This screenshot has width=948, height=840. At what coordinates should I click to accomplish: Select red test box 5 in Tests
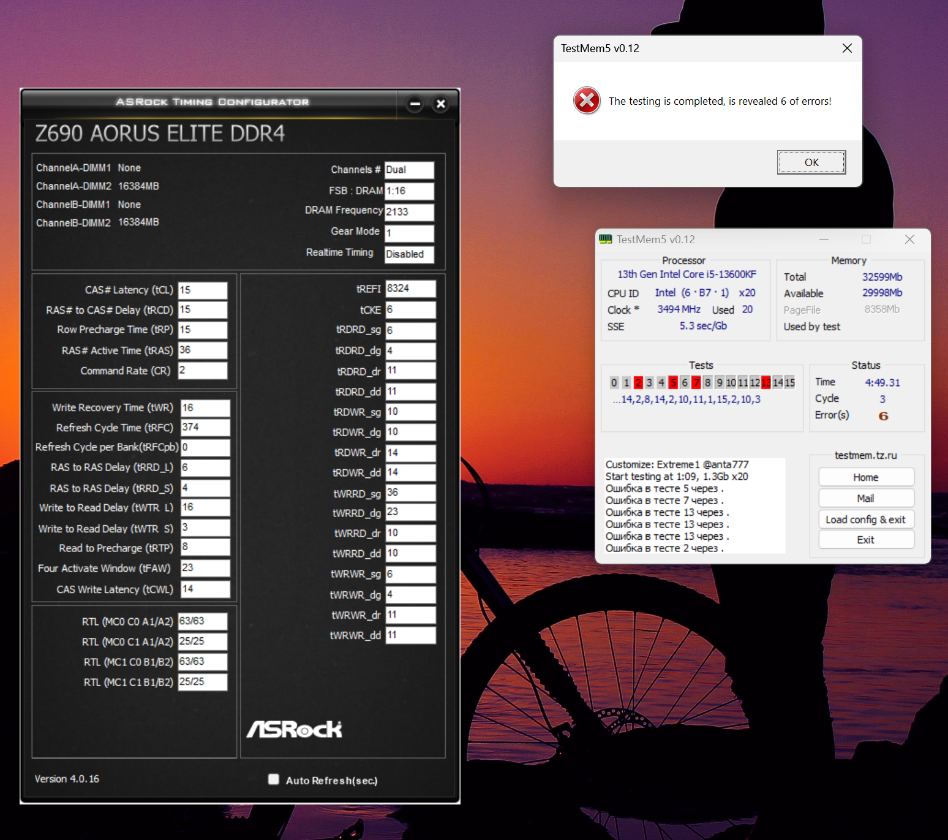pos(673,383)
